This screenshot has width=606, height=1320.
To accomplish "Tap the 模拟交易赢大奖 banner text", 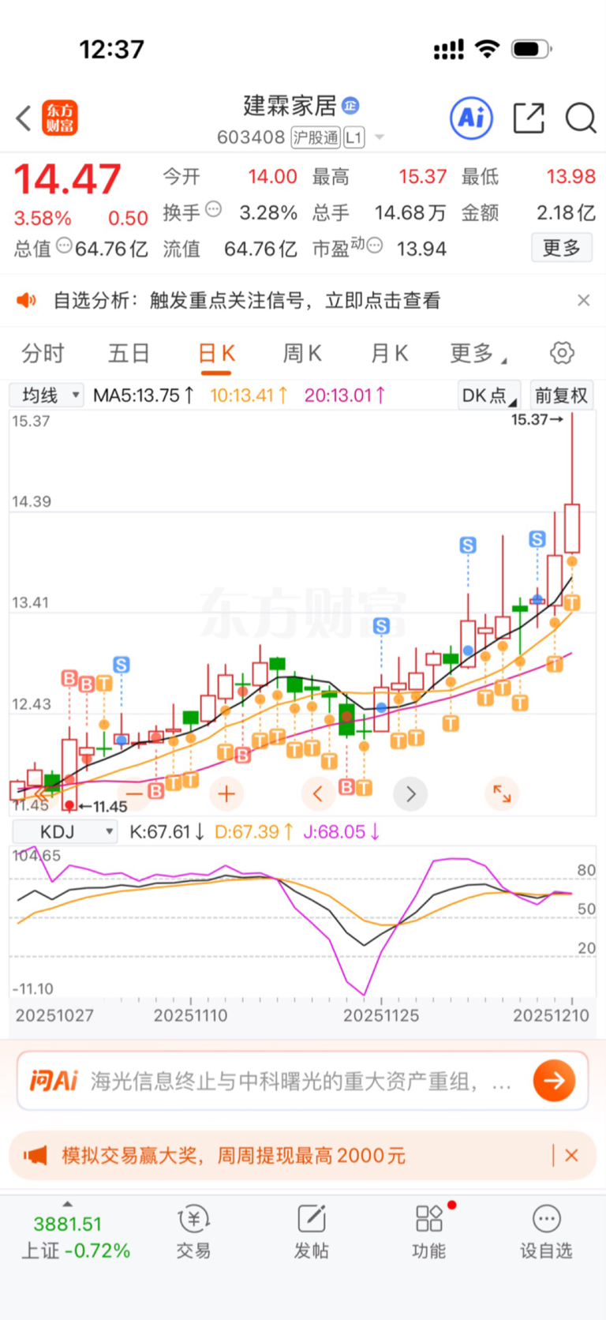I will pyautogui.click(x=234, y=1156).
